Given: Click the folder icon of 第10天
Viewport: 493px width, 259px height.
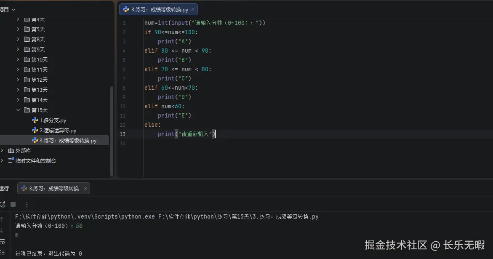Looking at the screenshot, I should [27, 59].
